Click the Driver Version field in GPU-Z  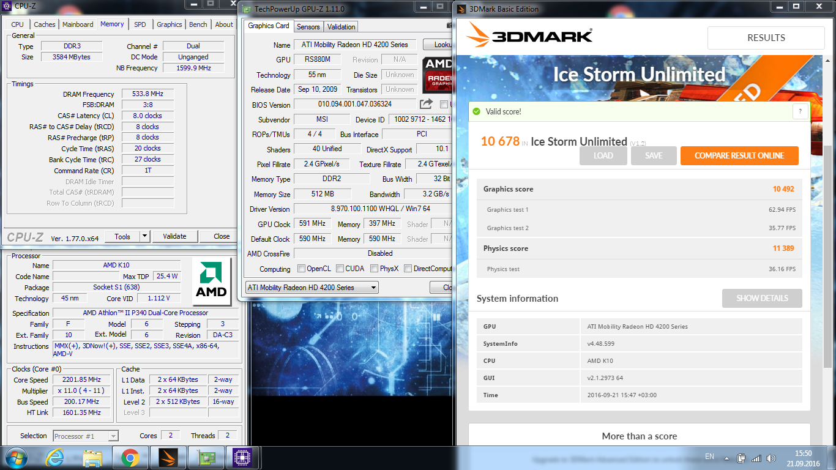(373, 209)
